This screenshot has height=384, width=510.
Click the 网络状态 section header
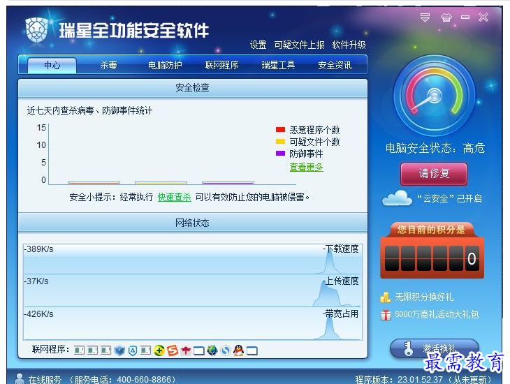tap(193, 223)
